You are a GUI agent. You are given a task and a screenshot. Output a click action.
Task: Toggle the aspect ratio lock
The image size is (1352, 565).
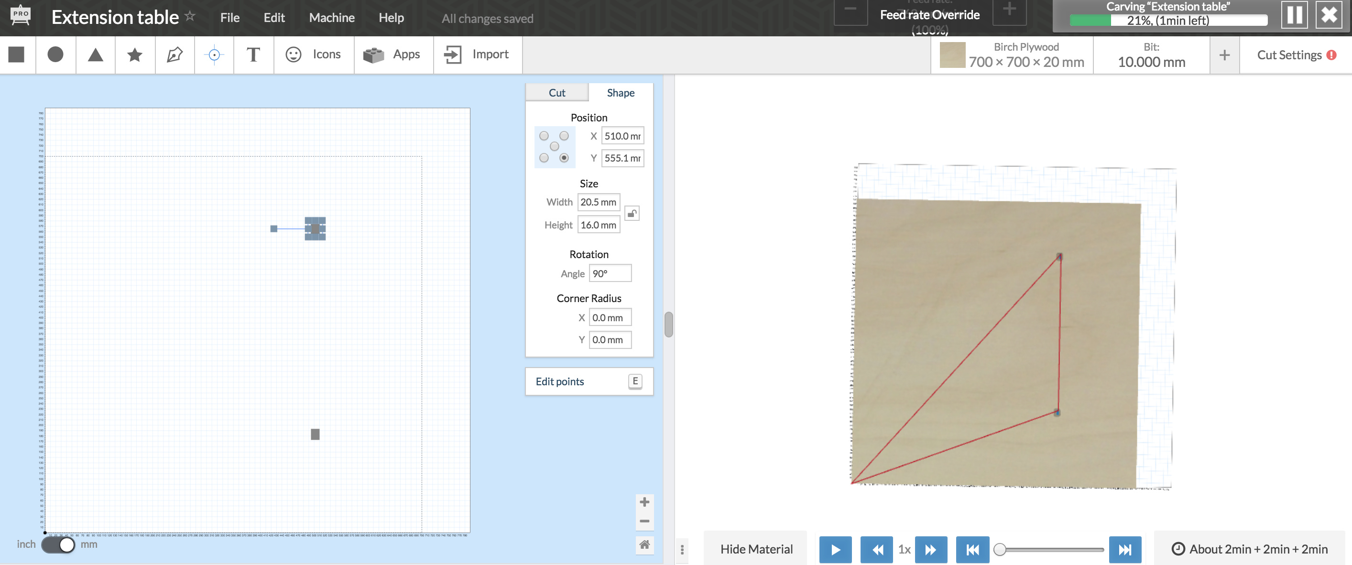tap(632, 214)
